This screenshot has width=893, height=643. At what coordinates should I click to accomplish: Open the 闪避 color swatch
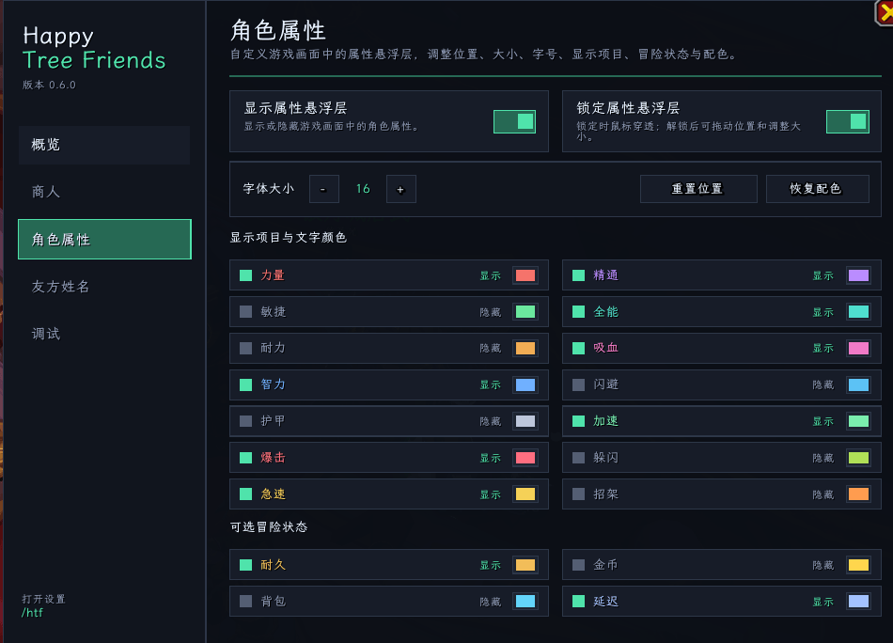coord(858,384)
